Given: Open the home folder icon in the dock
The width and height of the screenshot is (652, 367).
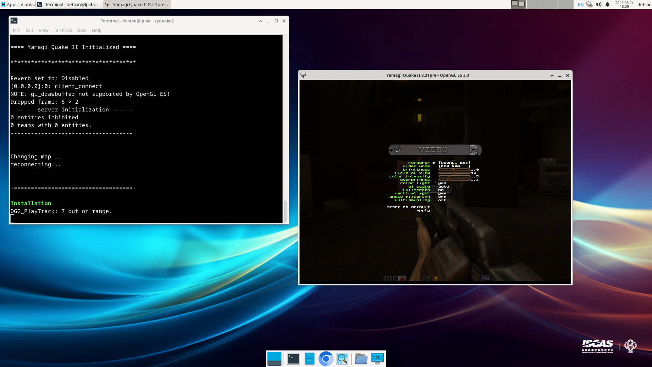Looking at the screenshot, I should 361,359.
